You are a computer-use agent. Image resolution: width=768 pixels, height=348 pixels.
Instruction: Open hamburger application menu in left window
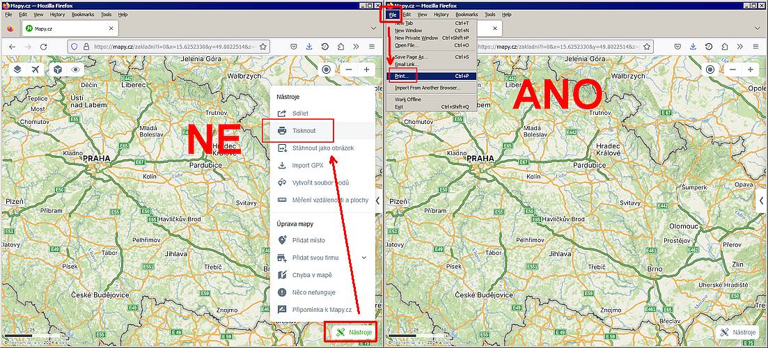372,47
